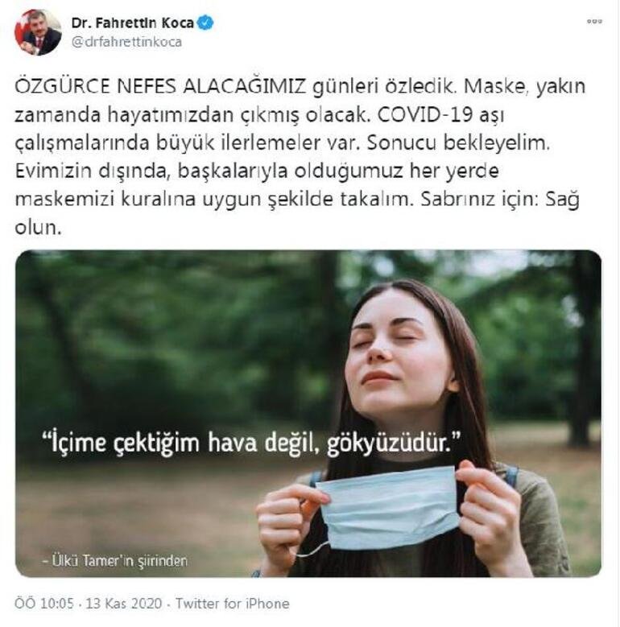
Task: Open the @drfahrettinkoca handle link
Action: 126,42
